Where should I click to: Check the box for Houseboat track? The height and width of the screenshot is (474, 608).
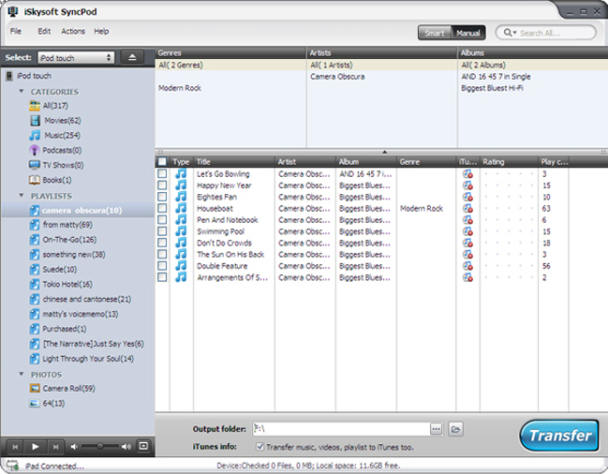click(x=162, y=208)
